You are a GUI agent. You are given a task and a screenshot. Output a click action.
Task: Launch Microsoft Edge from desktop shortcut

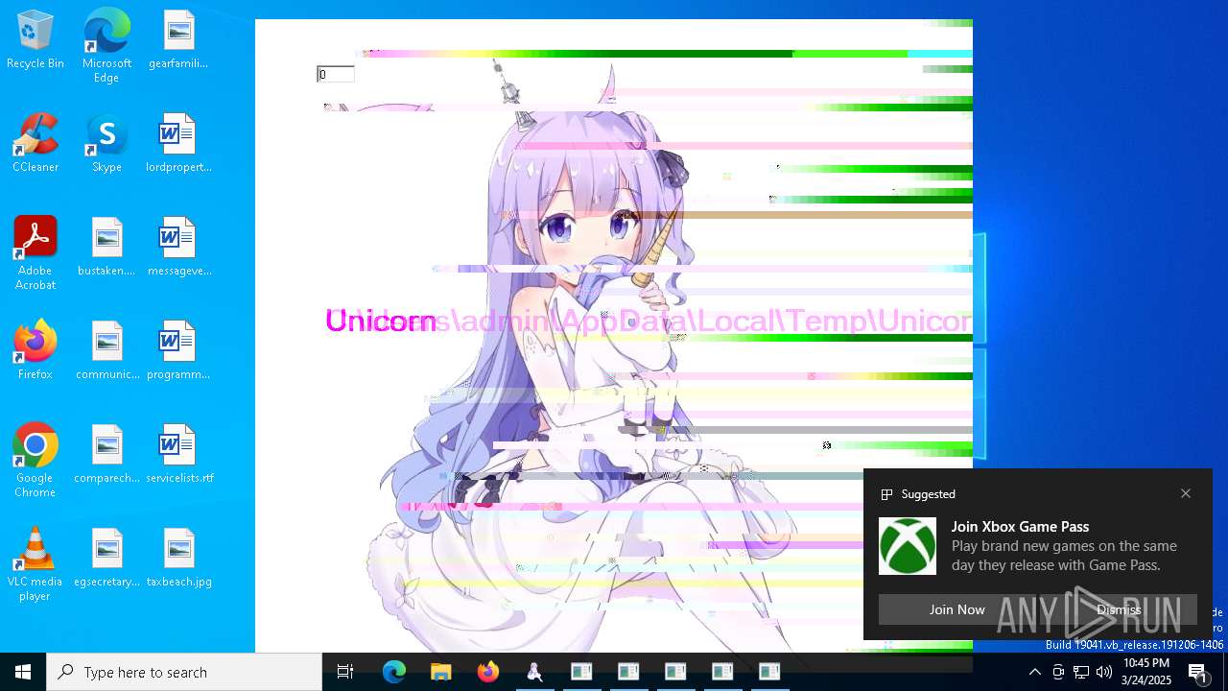pyautogui.click(x=106, y=46)
